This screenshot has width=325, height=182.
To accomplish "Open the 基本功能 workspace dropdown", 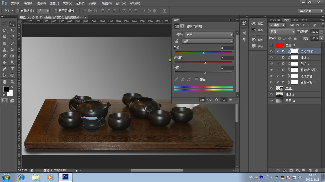I will 310,11.
